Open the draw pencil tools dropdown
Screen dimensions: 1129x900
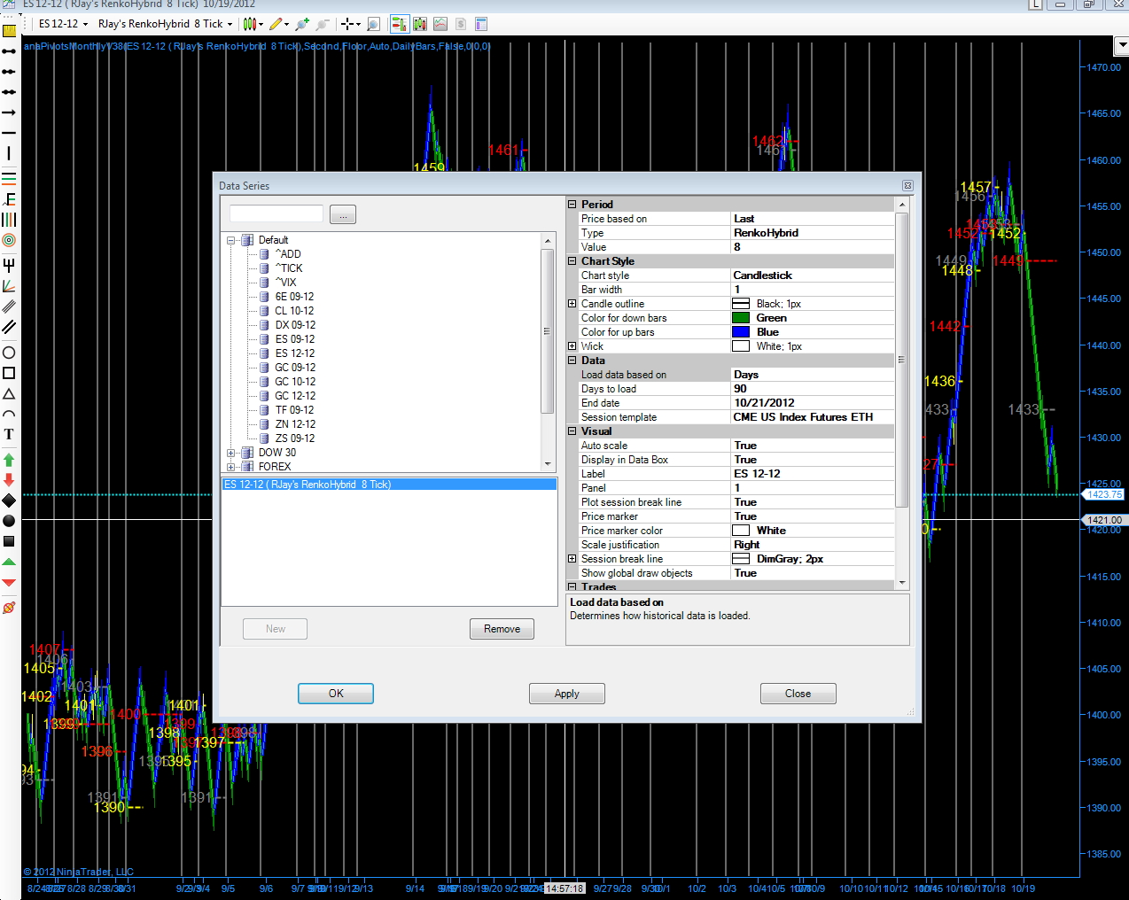point(280,24)
